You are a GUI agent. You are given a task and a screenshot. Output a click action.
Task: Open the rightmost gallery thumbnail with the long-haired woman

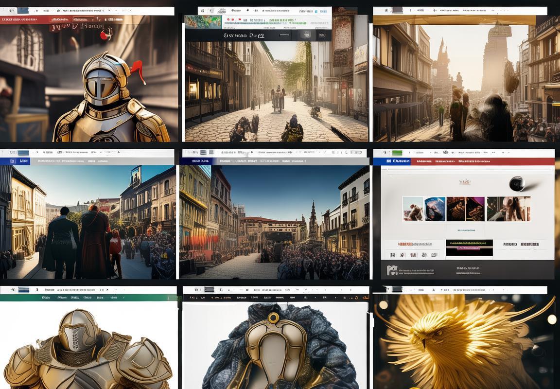[x=508, y=209]
